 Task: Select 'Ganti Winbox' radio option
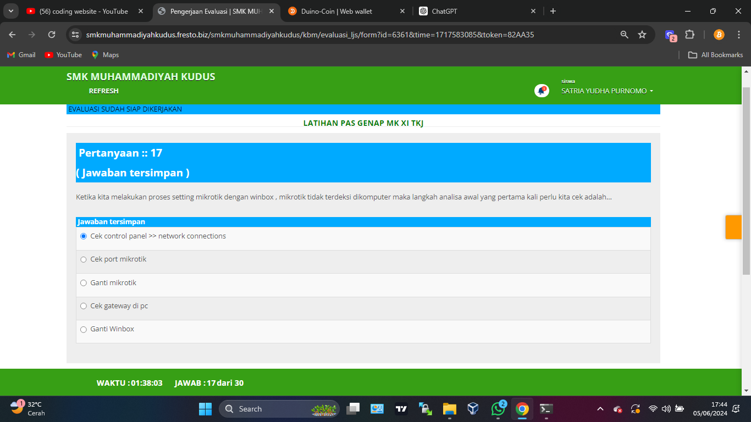[84, 329]
